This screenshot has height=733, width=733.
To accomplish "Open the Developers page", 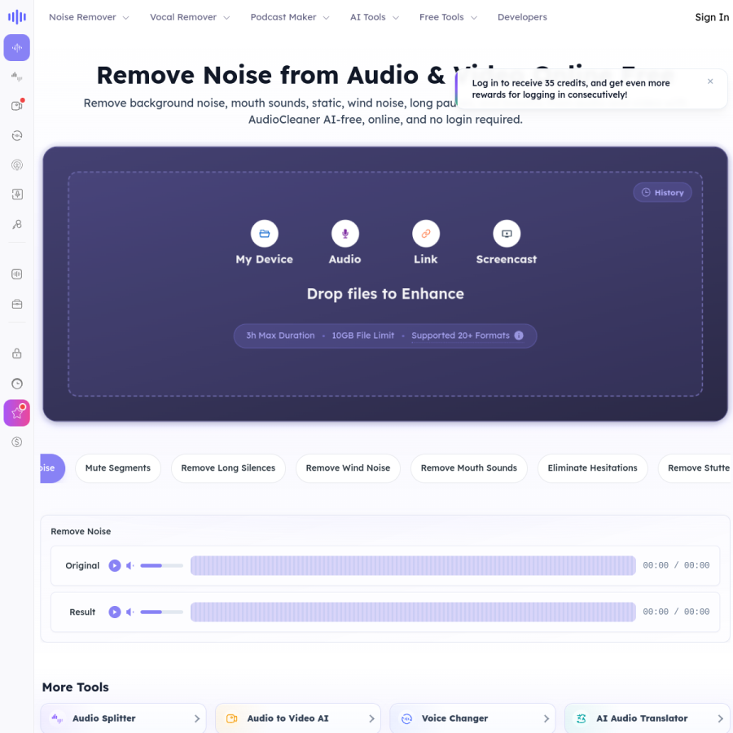I will tap(522, 17).
